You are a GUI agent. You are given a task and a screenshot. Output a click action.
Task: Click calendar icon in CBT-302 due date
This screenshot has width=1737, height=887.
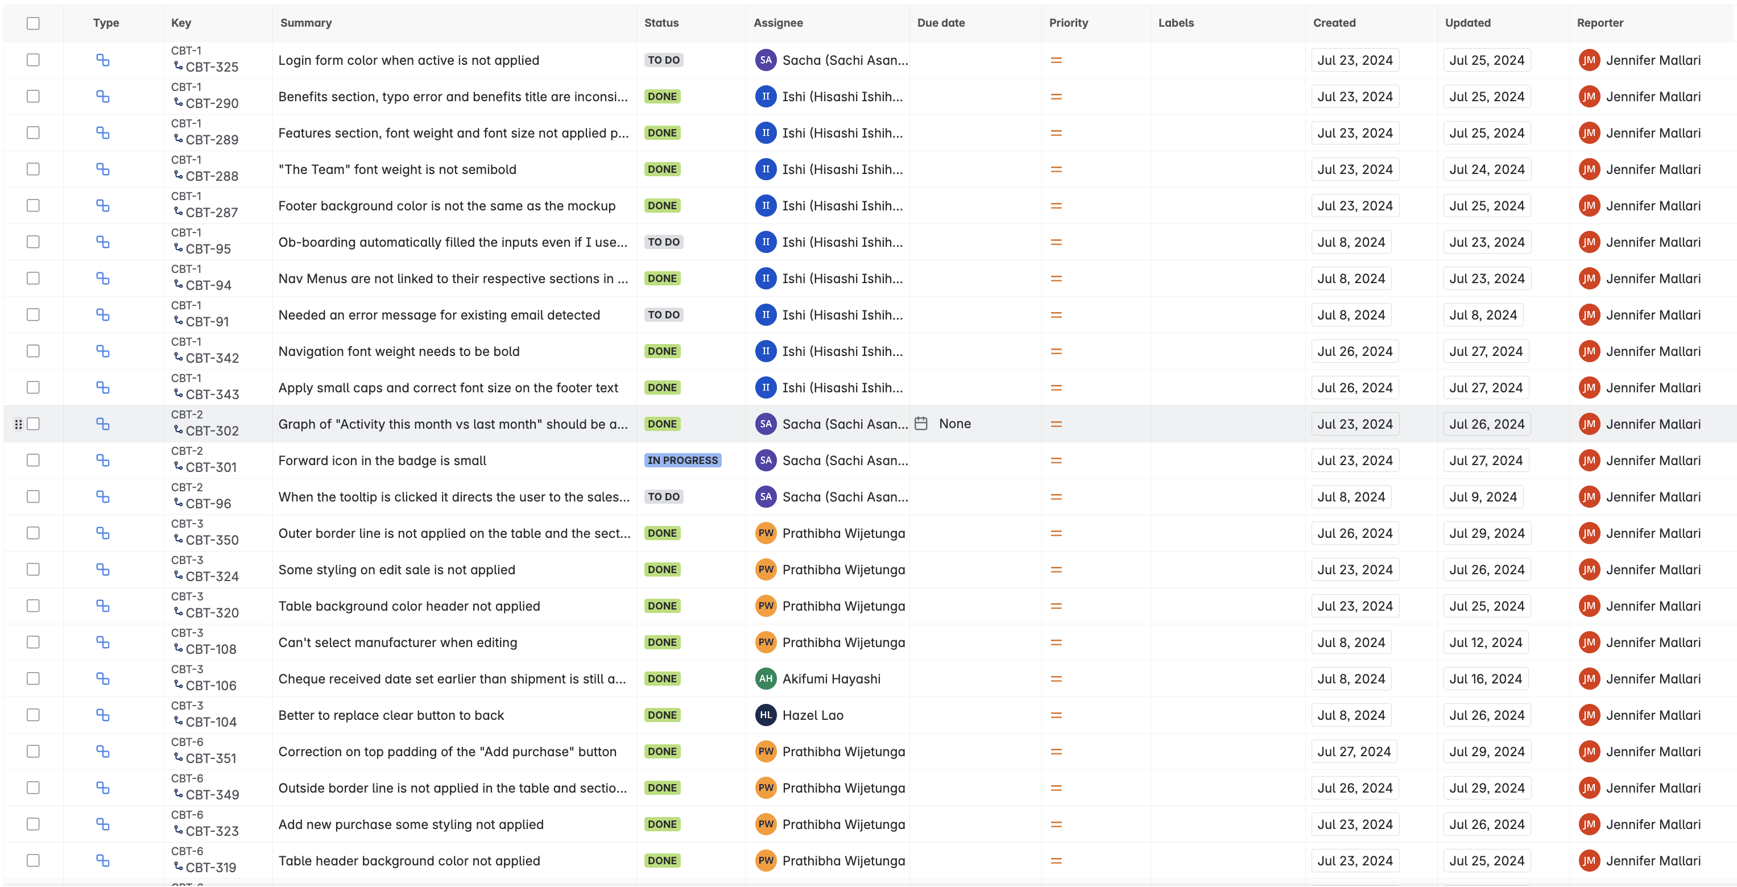click(921, 423)
